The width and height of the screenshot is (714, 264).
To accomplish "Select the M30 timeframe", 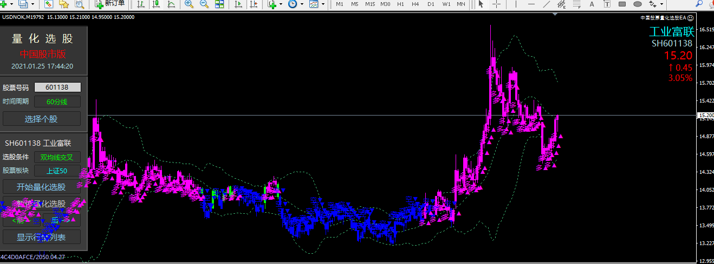I will coord(385,4).
